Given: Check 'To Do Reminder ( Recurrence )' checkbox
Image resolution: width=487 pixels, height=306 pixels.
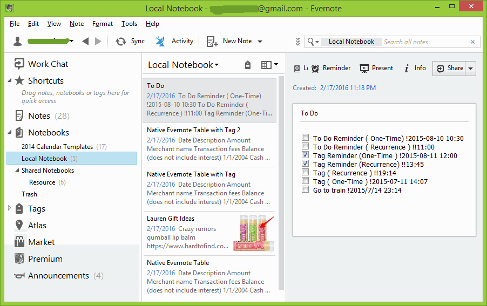Looking at the screenshot, I should [305, 146].
